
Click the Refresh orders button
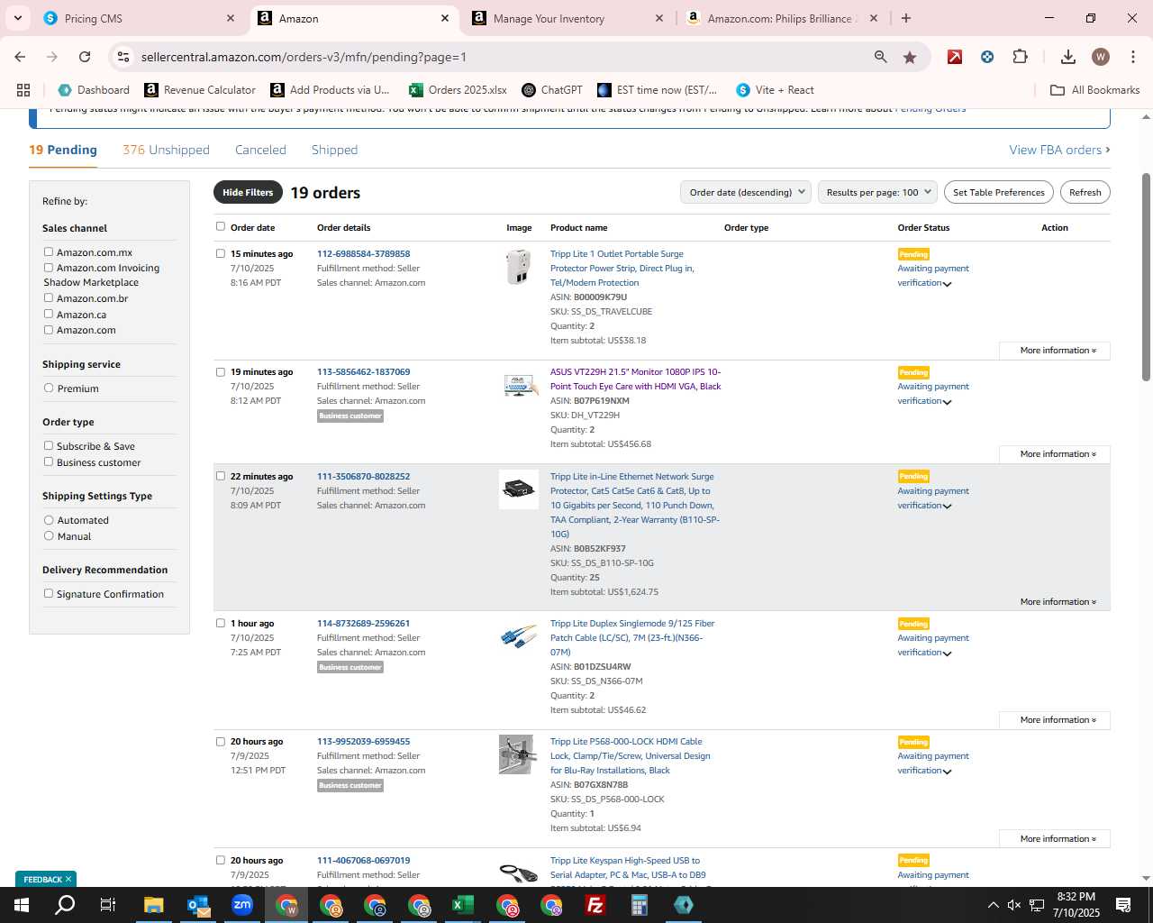pyautogui.click(x=1085, y=192)
